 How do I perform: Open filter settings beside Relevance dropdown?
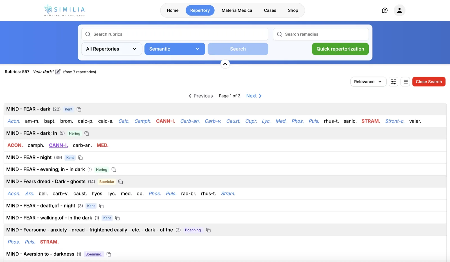coord(393,82)
